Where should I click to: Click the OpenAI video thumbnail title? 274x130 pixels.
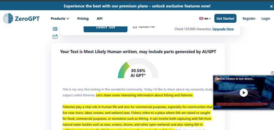234,79
